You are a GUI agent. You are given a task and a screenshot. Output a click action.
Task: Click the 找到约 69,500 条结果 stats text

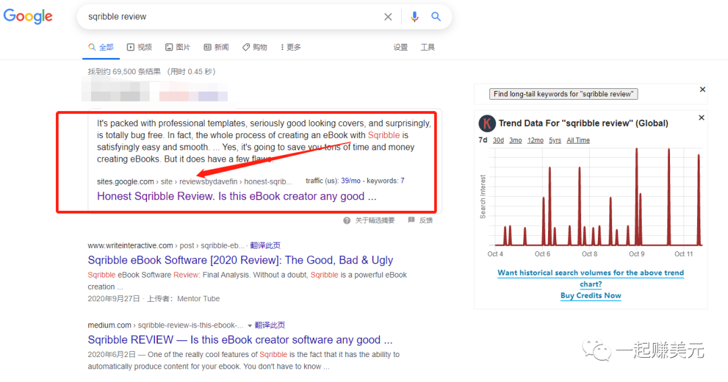pyautogui.click(x=152, y=71)
